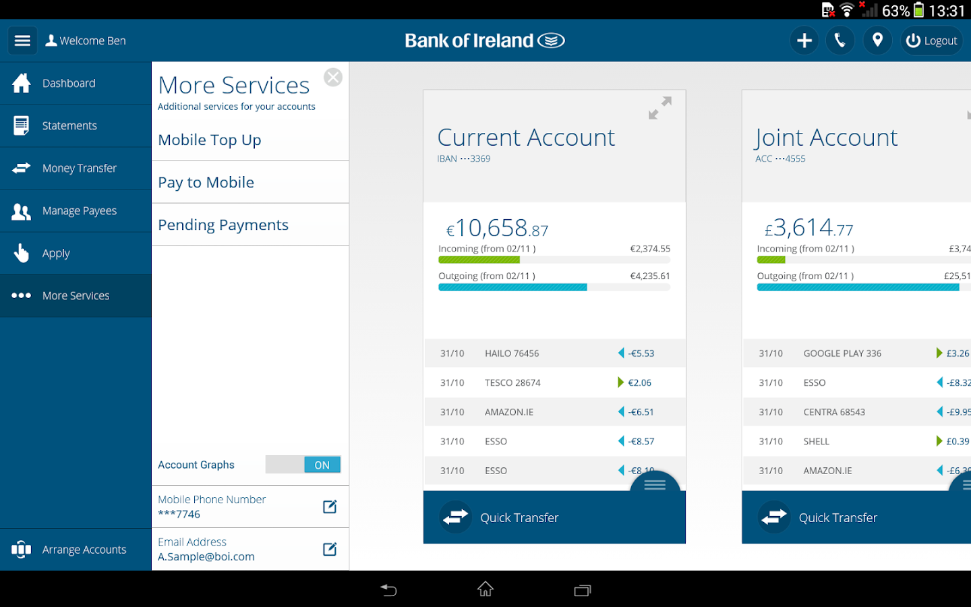This screenshot has width=971, height=607.
Task: Open Statements from the sidebar
Action: pyautogui.click(x=76, y=125)
